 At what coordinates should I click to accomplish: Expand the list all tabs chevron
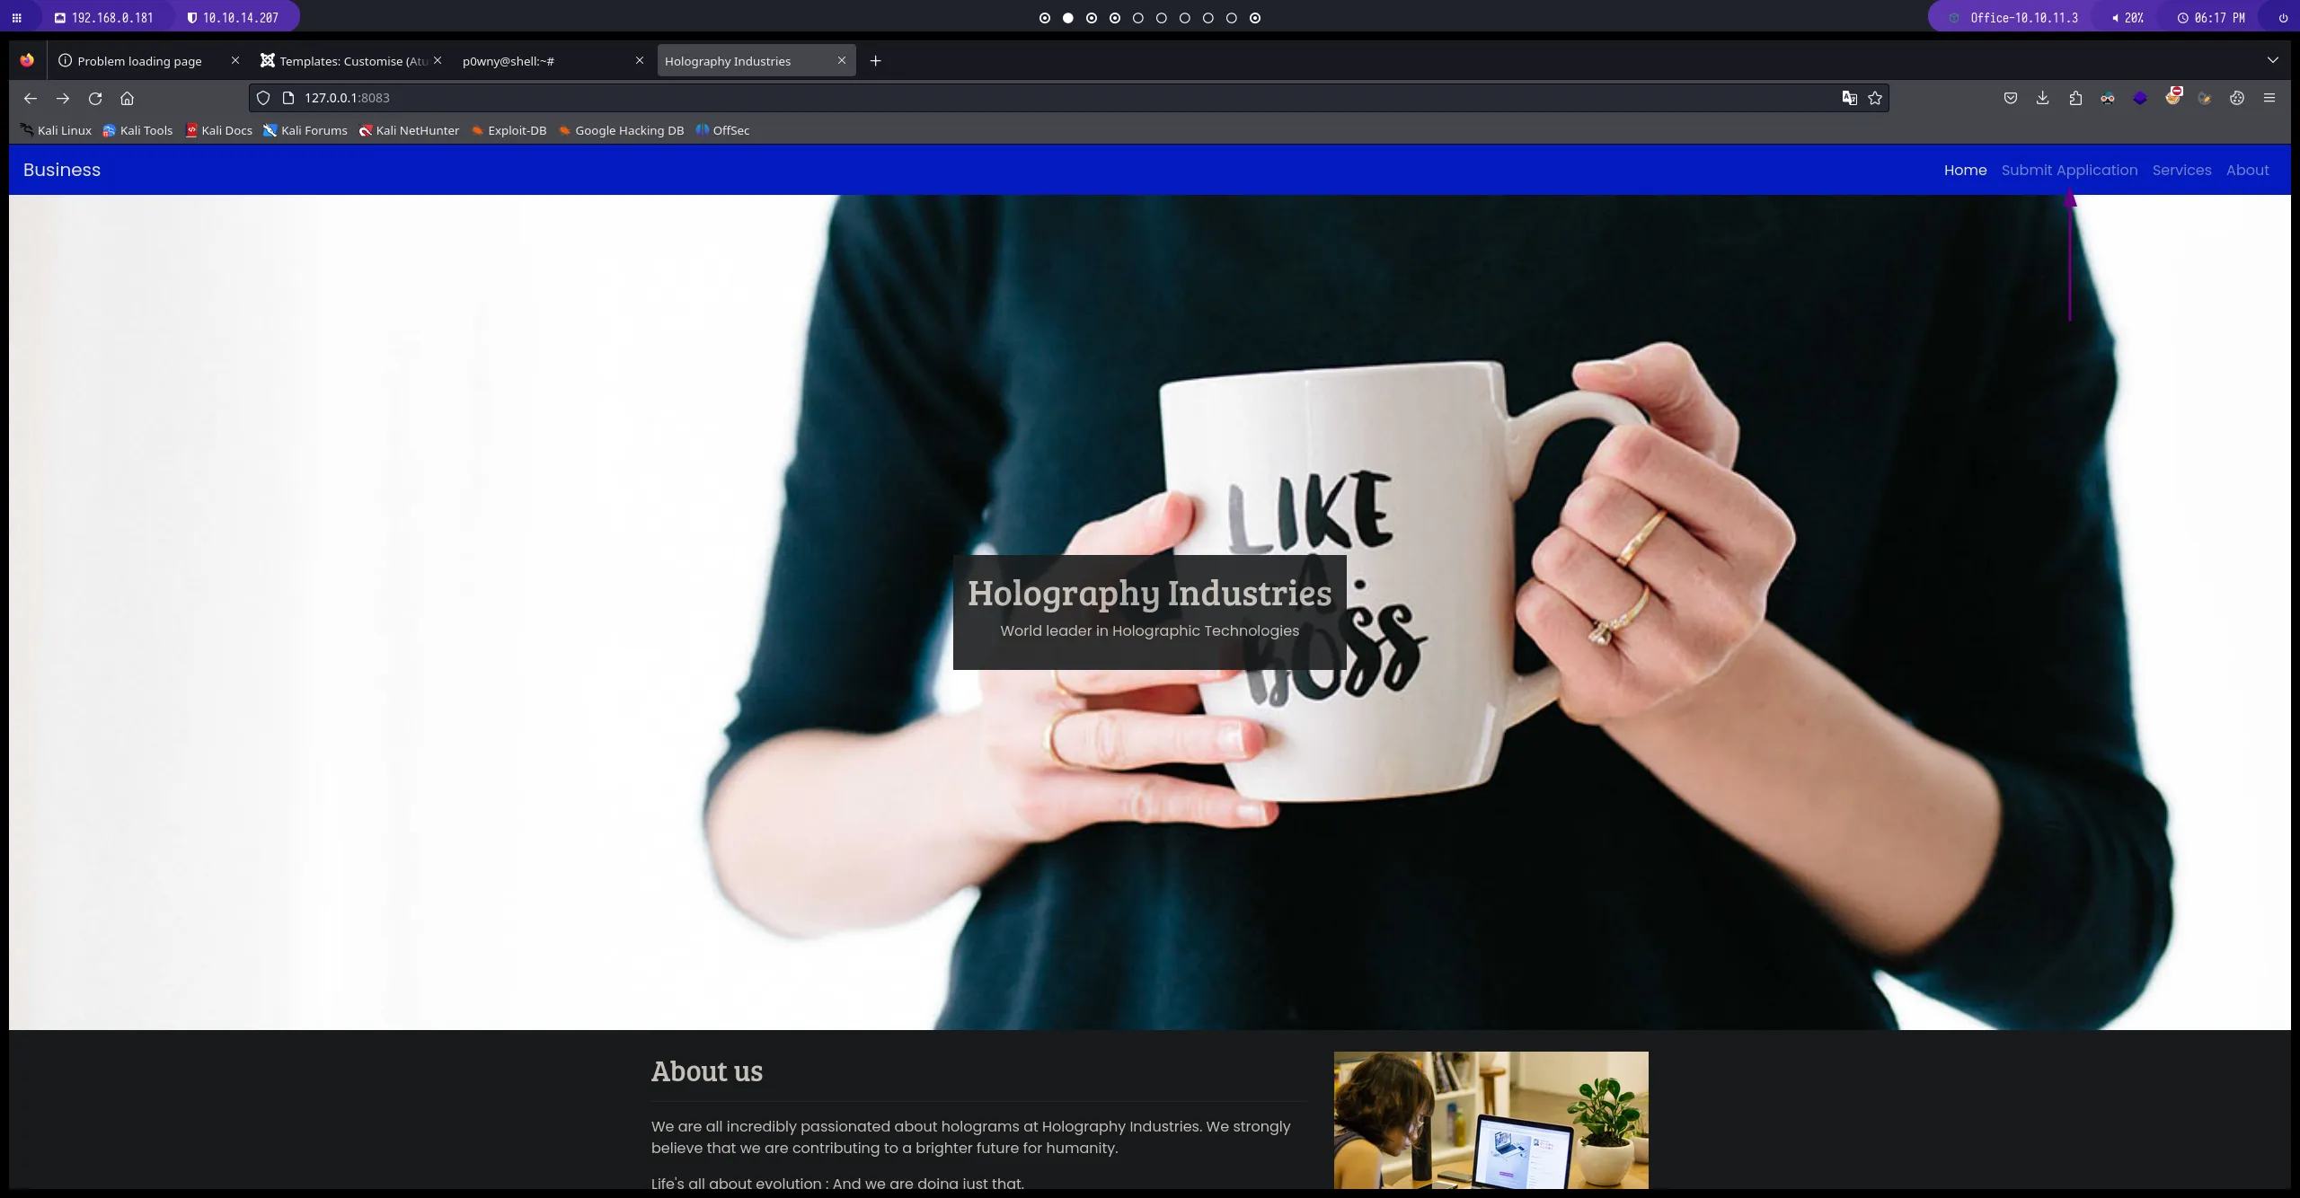pos(2273,60)
